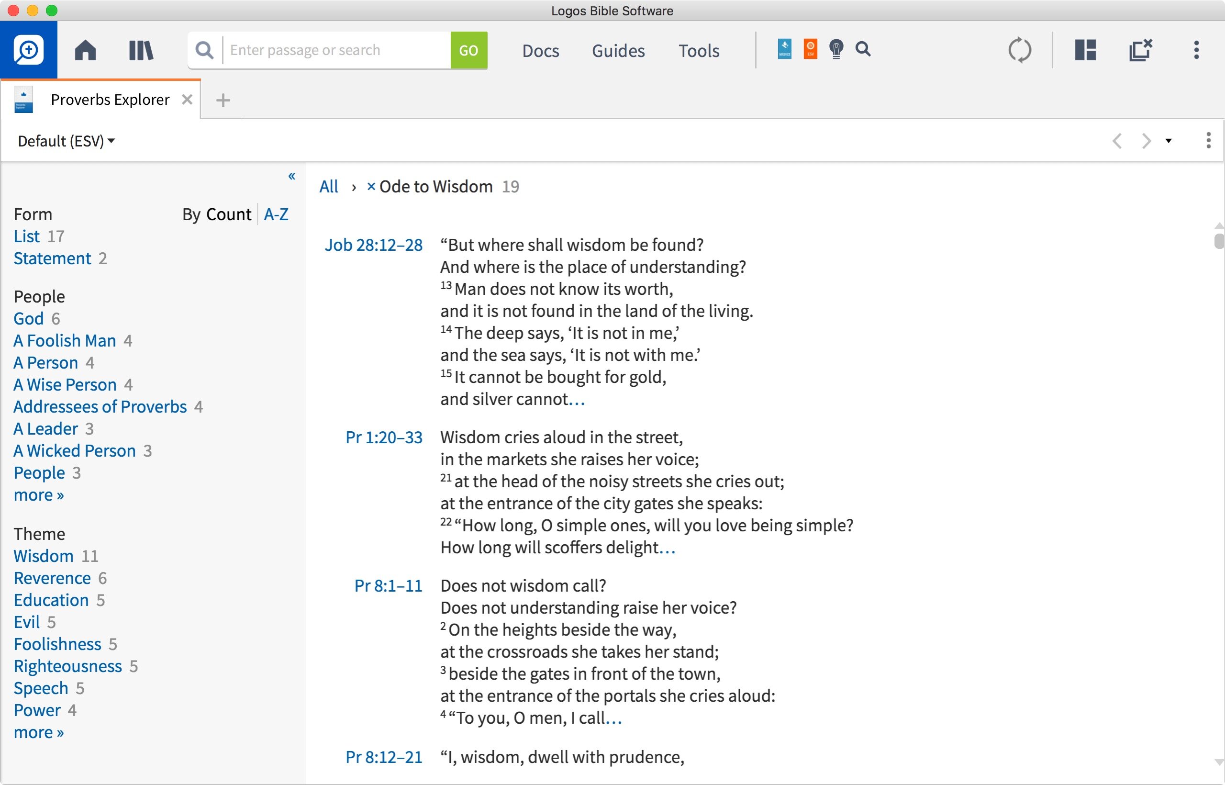Filter by Theme: Power
This screenshot has height=785, width=1225.
pyautogui.click(x=37, y=710)
